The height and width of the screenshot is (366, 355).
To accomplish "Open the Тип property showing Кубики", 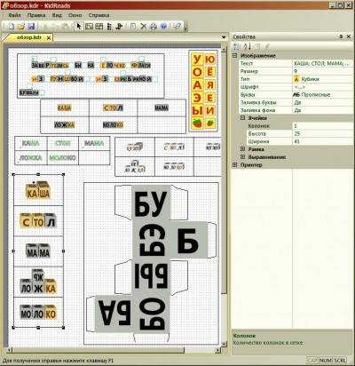I will tap(322, 79).
